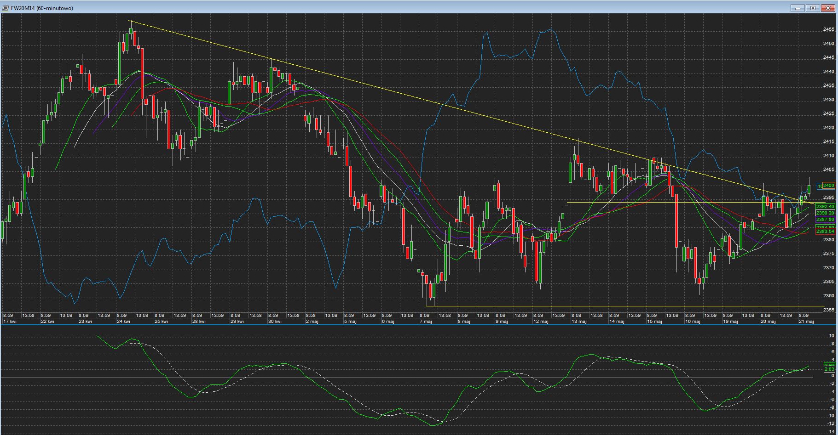838x435 pixels.
Task: Click the red 2383.54 average label
Action: [825, 232]
